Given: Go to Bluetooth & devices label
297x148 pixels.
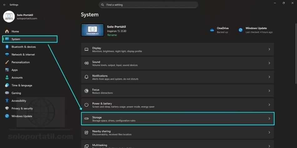Looking at the screenshot, I should (24, 47).
